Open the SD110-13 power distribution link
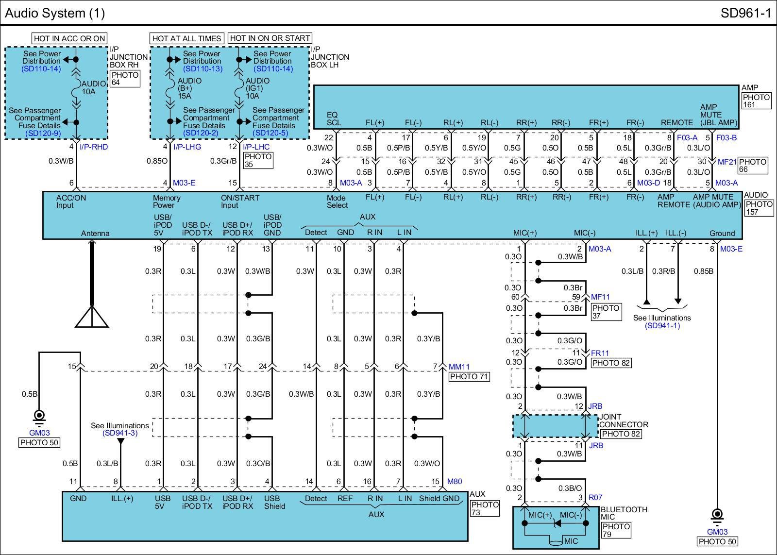This screenshot has width=777, height=555. pyautogui.click(x=203, y=69)
